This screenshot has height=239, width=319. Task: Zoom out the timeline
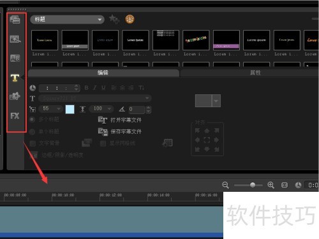225,185
